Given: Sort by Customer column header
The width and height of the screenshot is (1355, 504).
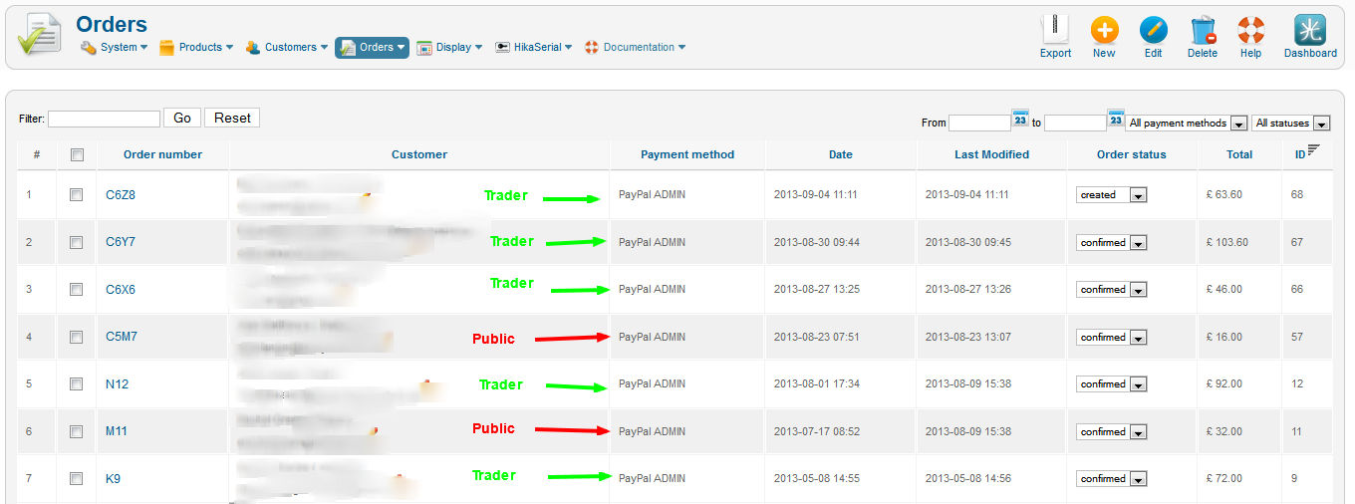Looking at the screenshot, I should (x=419, y=154).
